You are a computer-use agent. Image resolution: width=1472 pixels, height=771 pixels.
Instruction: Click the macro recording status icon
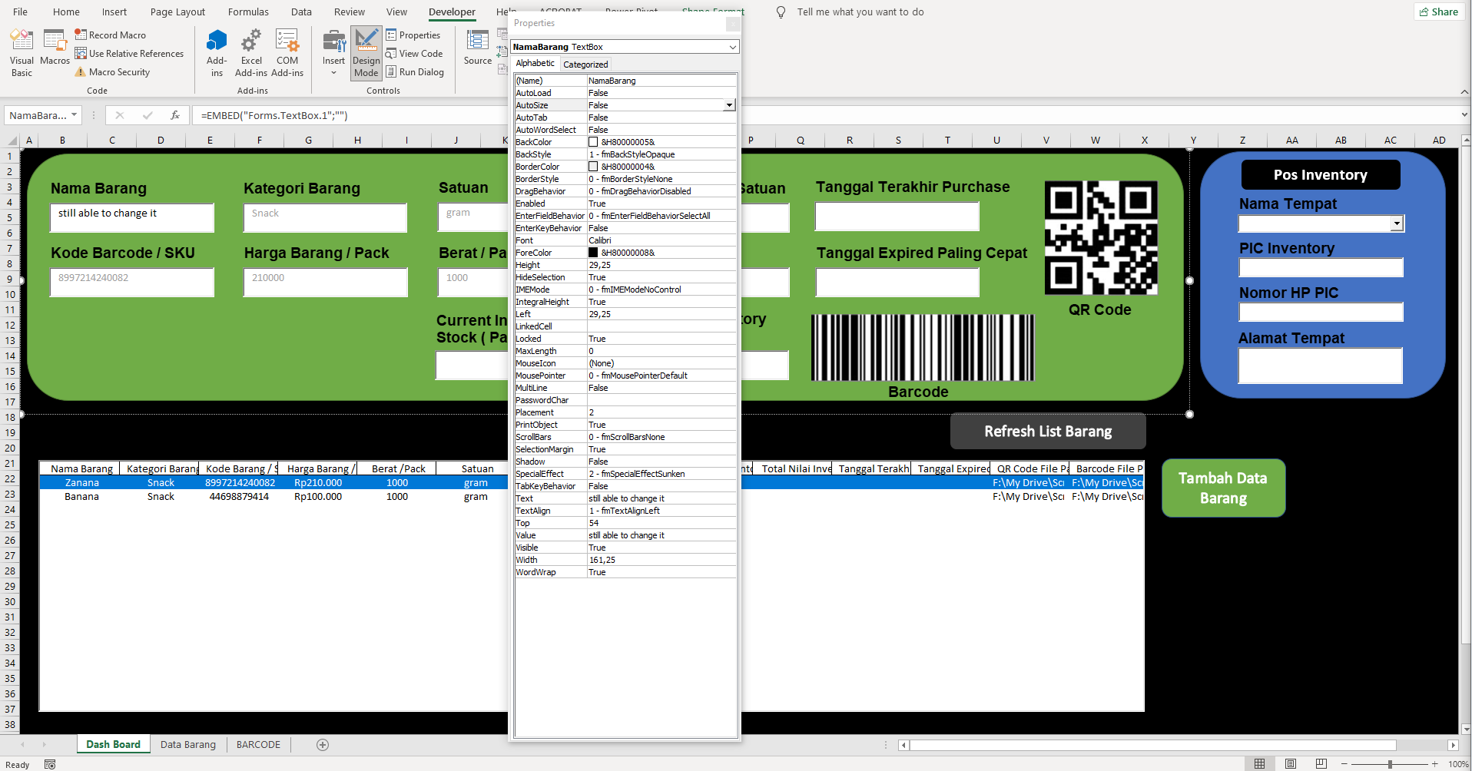(x=50, y=765)
